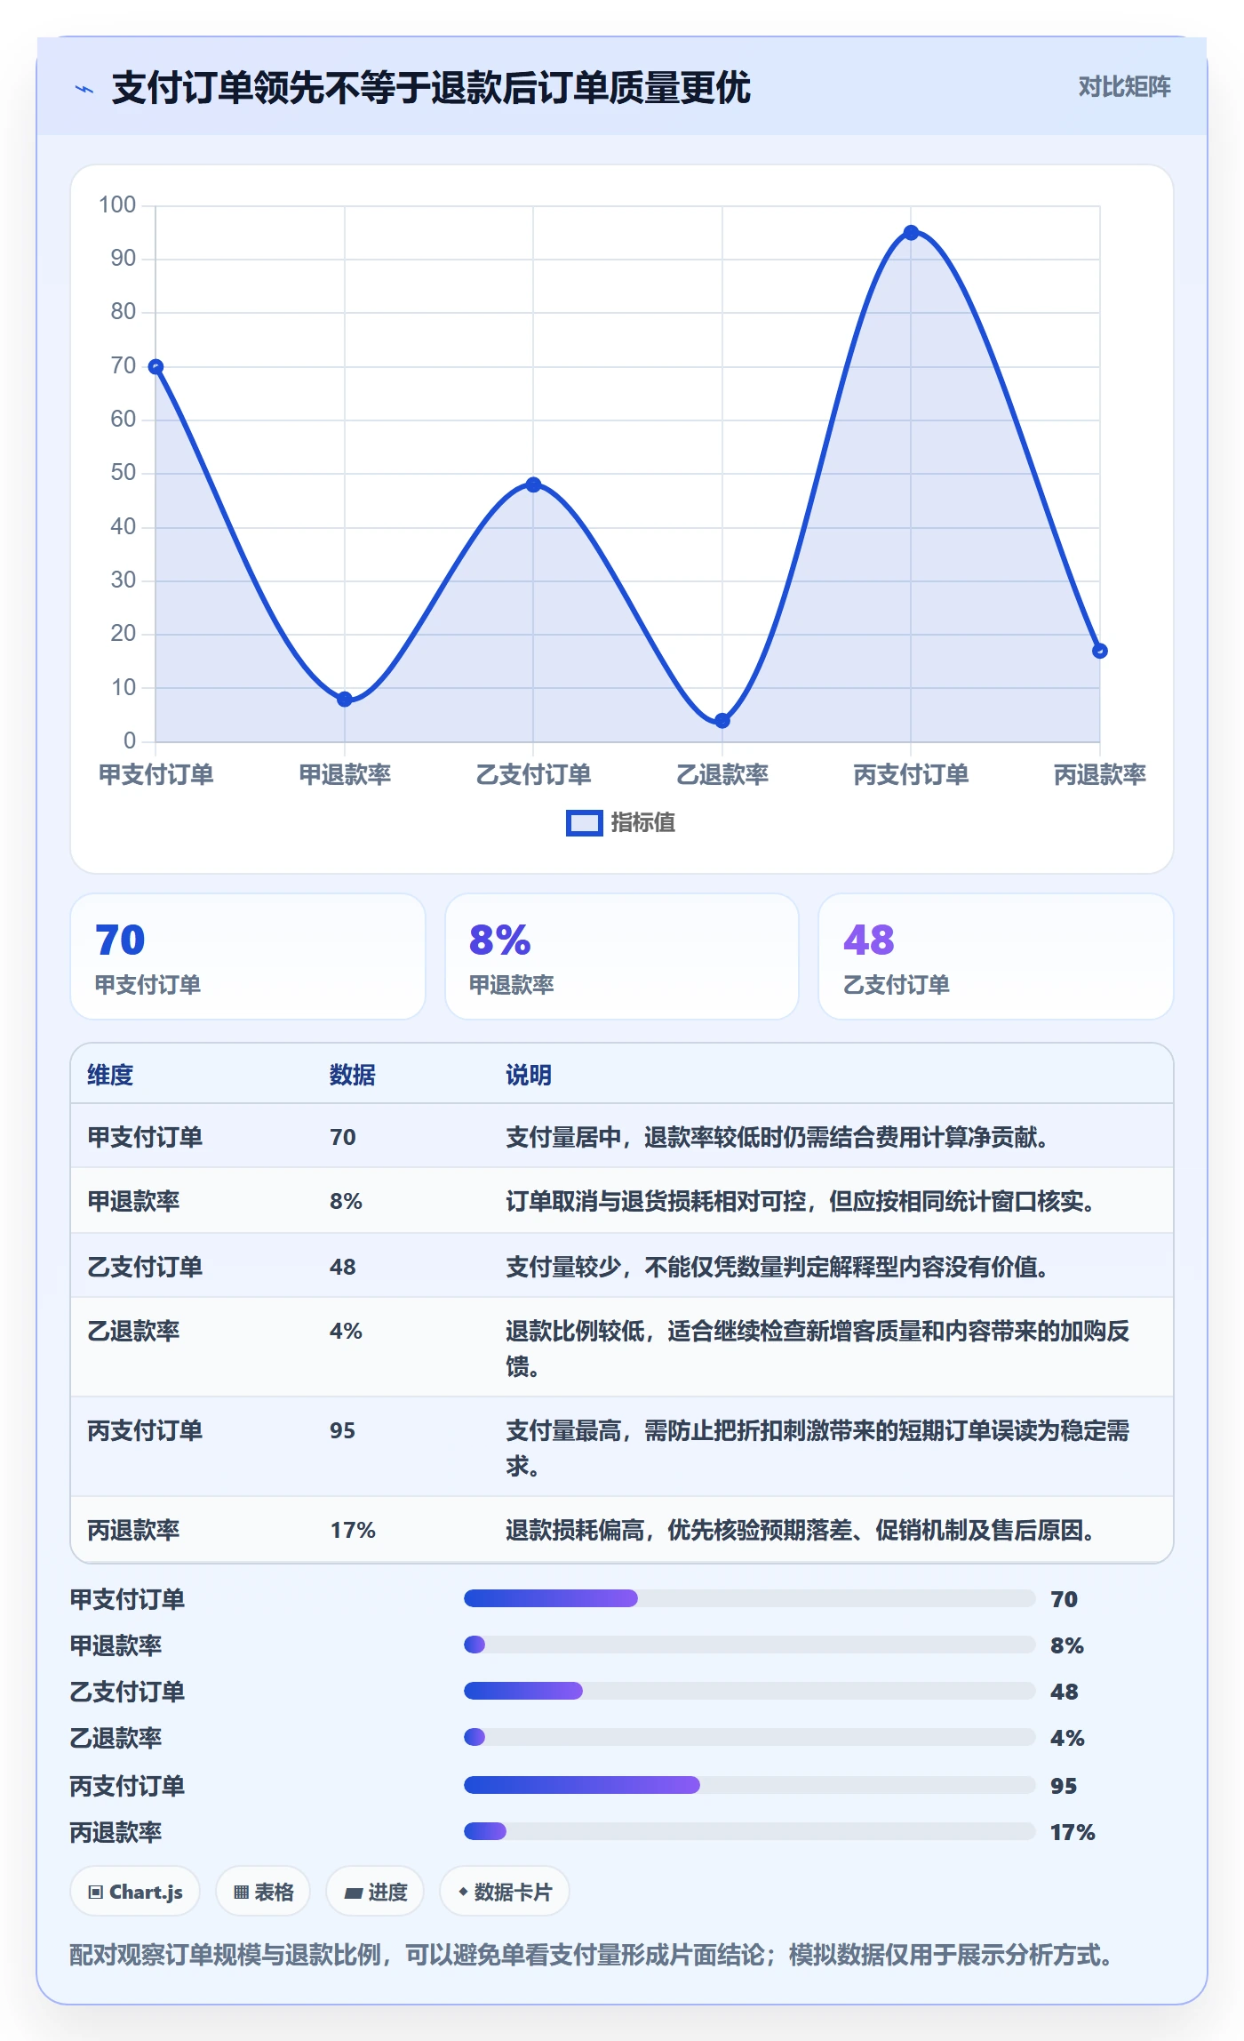Select the 乙支付订单 chart point at 48
Screen dimensions: 1244x2041
click(533, 484)
